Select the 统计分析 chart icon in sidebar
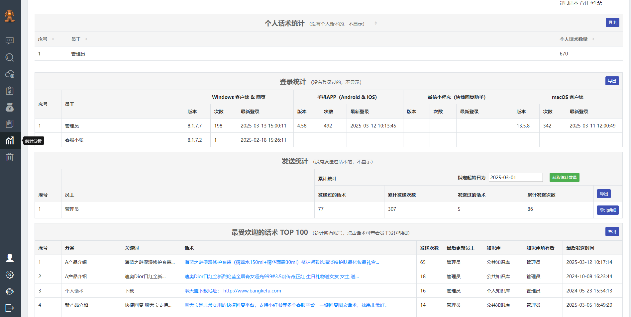 pyautogui.click(x=10, y=140)
